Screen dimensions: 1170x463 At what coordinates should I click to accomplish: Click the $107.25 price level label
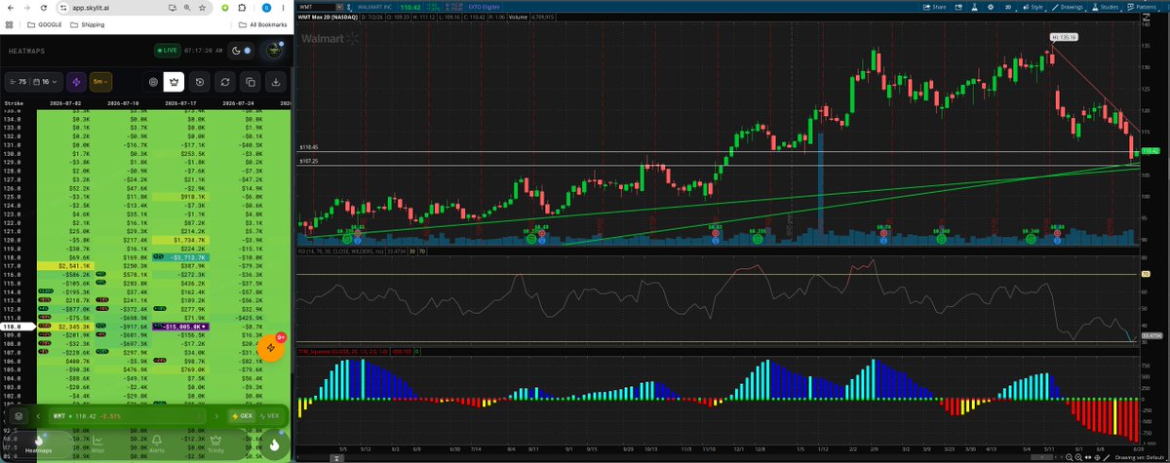(x=310, y=162)
